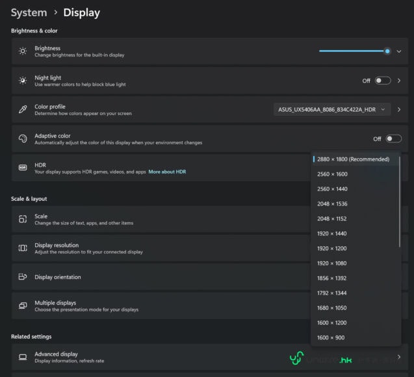
Task: Toggle the Night light switch
Action: [383, 81]
